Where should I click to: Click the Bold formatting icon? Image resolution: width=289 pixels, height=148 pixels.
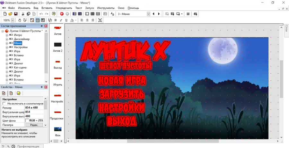coord(56,20)
